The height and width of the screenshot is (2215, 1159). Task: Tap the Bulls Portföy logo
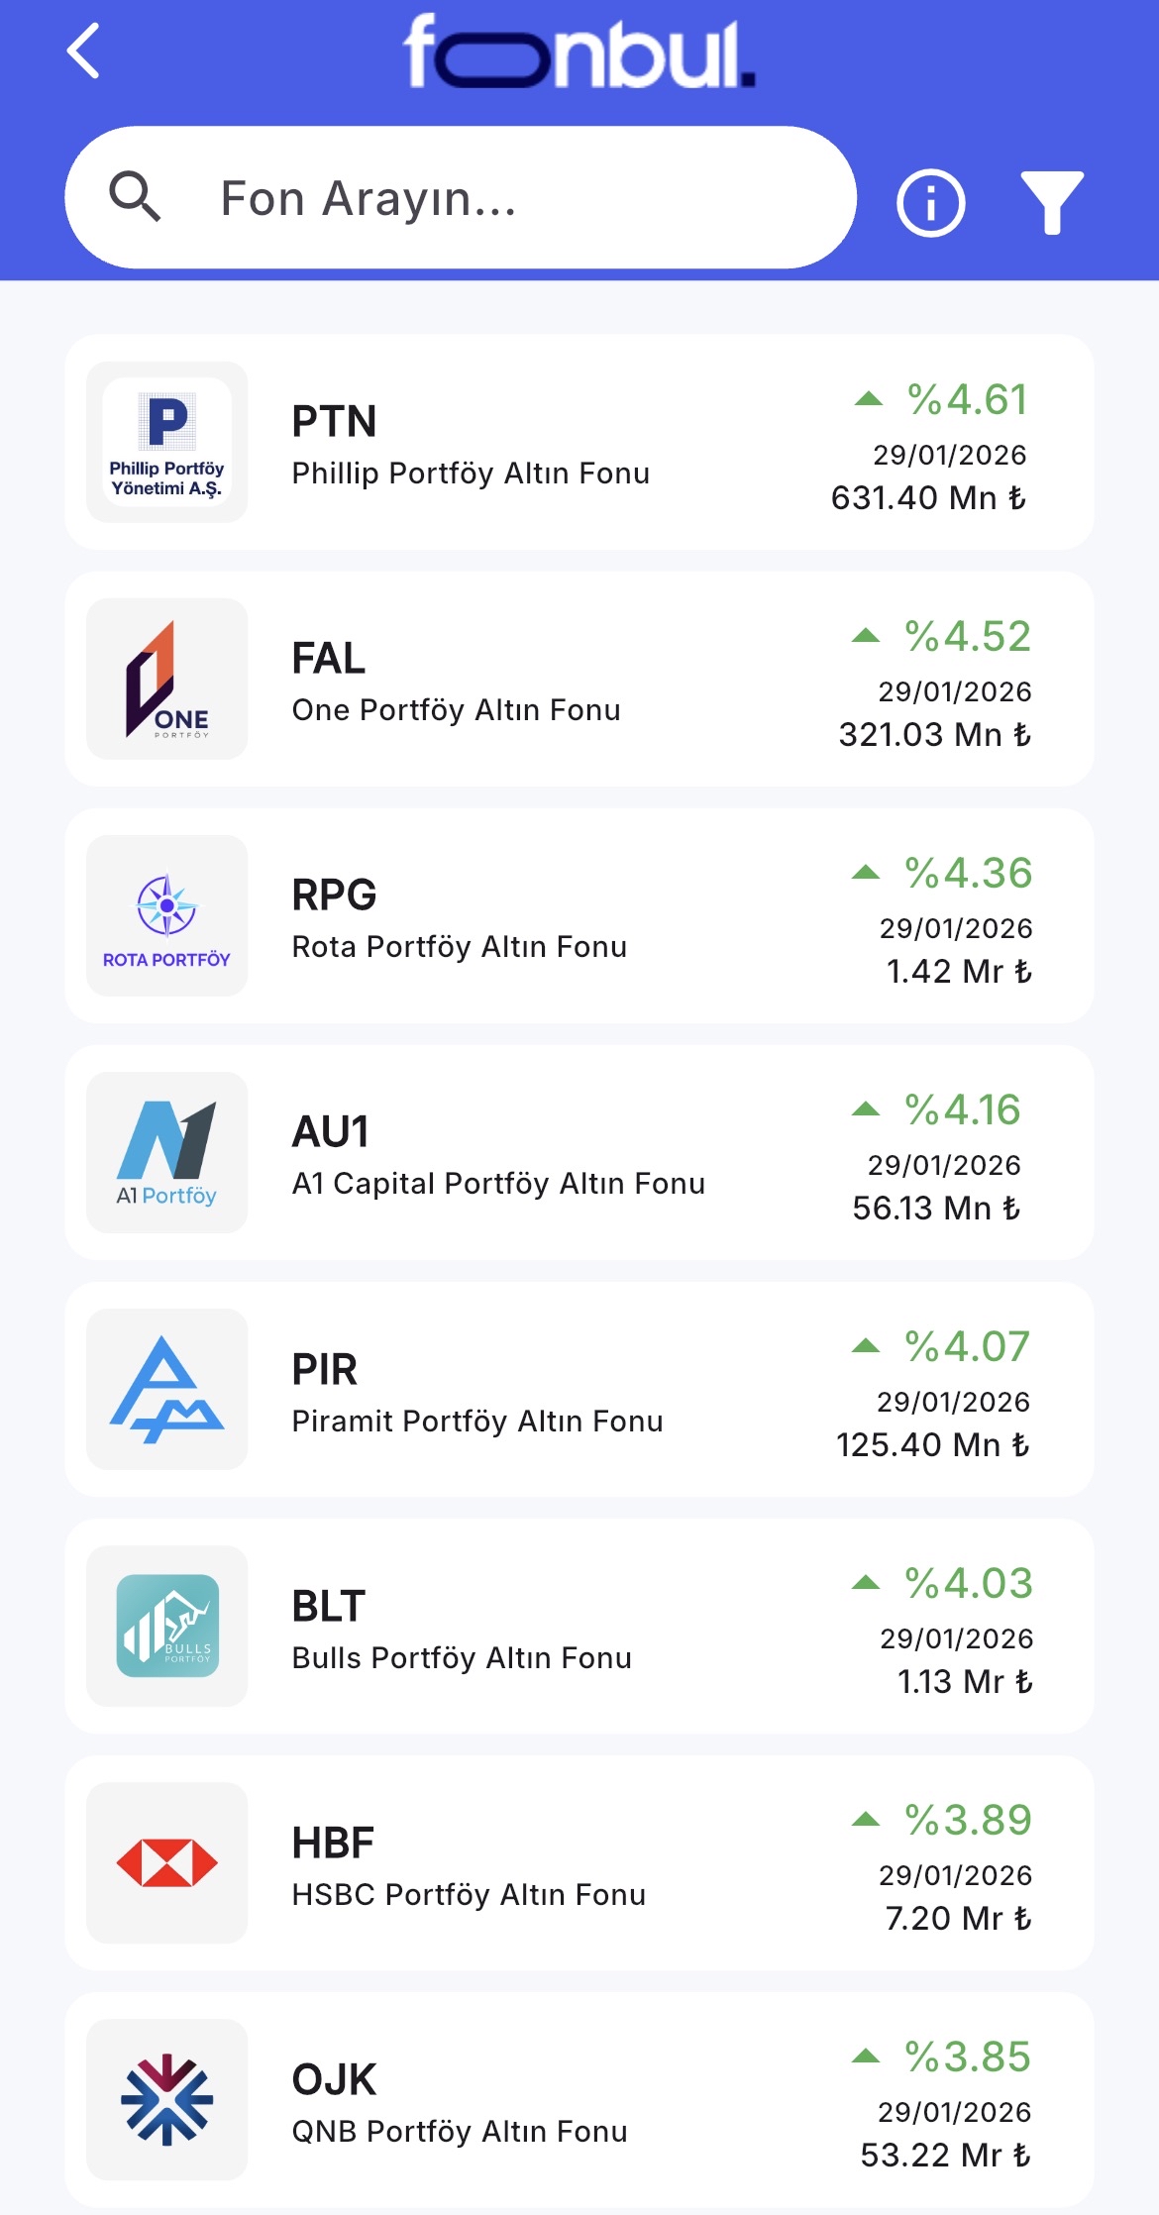point(166,1626)
